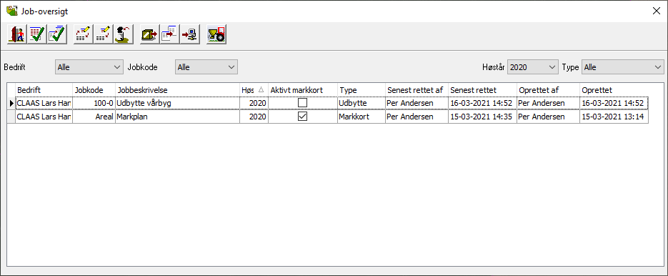Screen dimensions: 668x276
Task: Click the exit door toolbar icon
Action: pos(17,34)
